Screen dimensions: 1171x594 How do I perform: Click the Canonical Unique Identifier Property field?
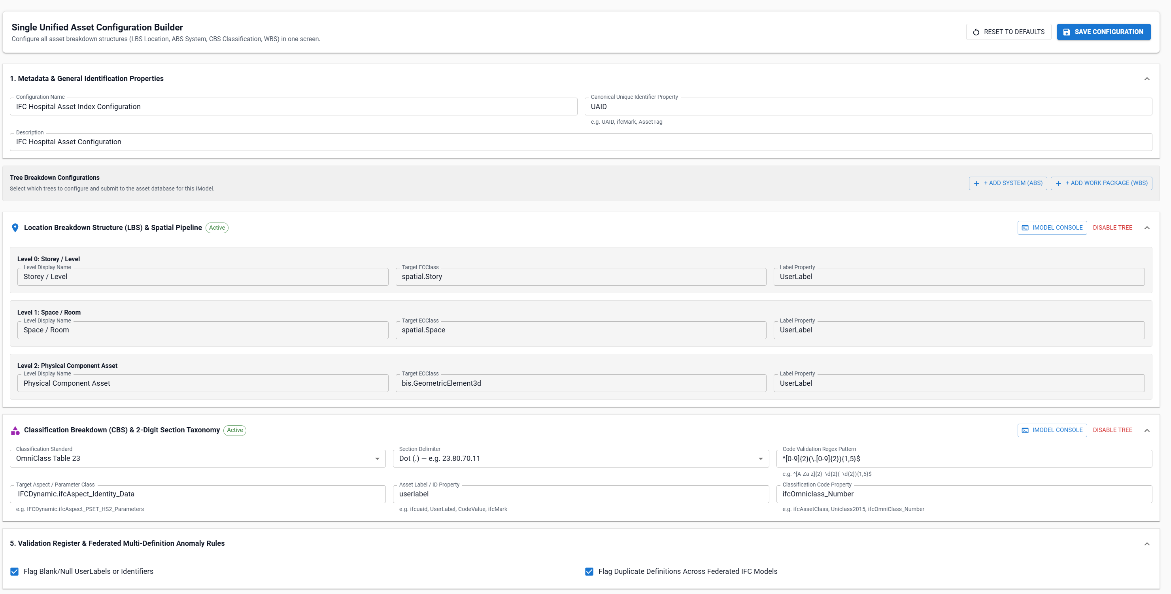click(x=868, y=107)
